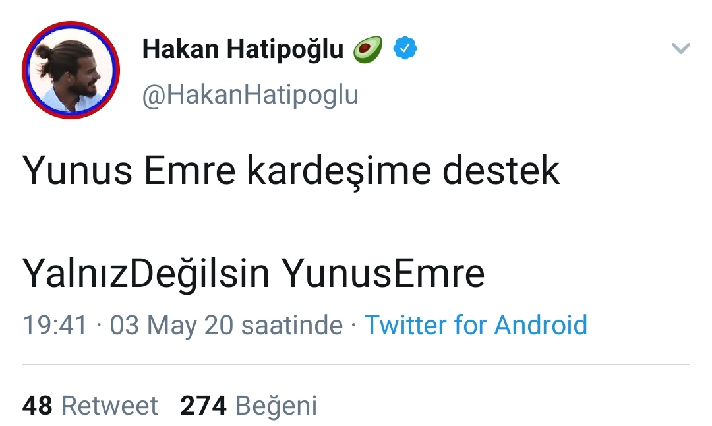712x426 pixels.
Task: Click the number 48 in the retweet count
Action: [x=37, y=406]
